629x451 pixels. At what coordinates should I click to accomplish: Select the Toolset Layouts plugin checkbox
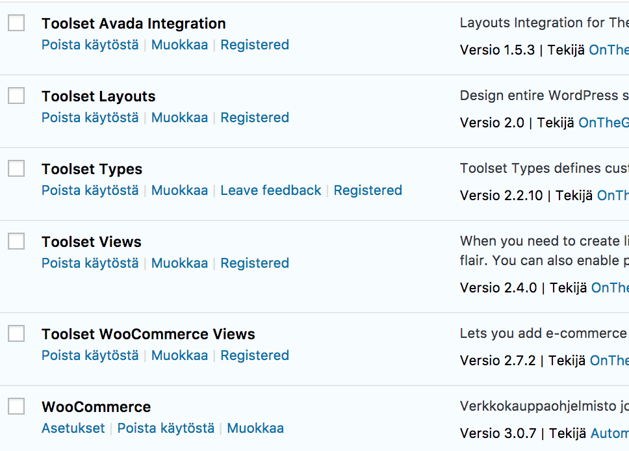[16, 96]
